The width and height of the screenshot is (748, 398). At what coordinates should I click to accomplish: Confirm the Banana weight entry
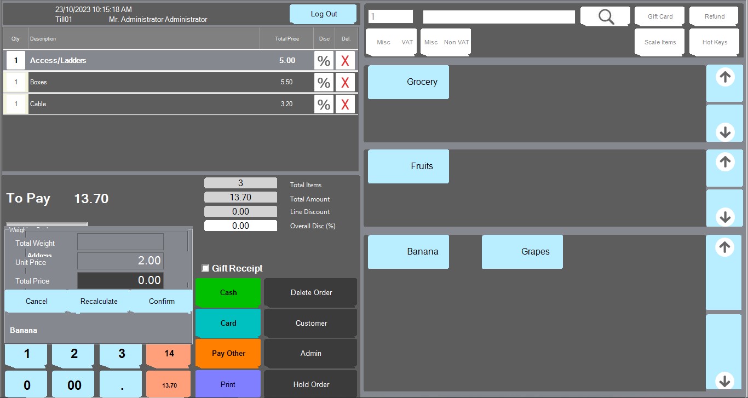click(x=162, y=301)
